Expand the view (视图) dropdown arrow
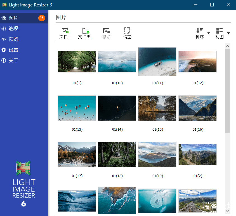 tap(228, 33)
